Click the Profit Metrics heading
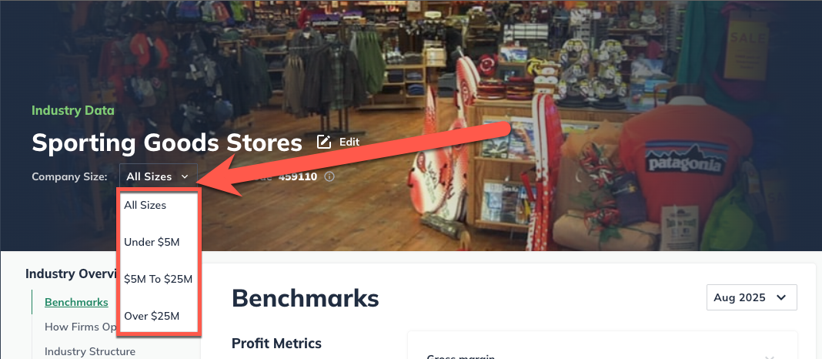 [276, 344]
